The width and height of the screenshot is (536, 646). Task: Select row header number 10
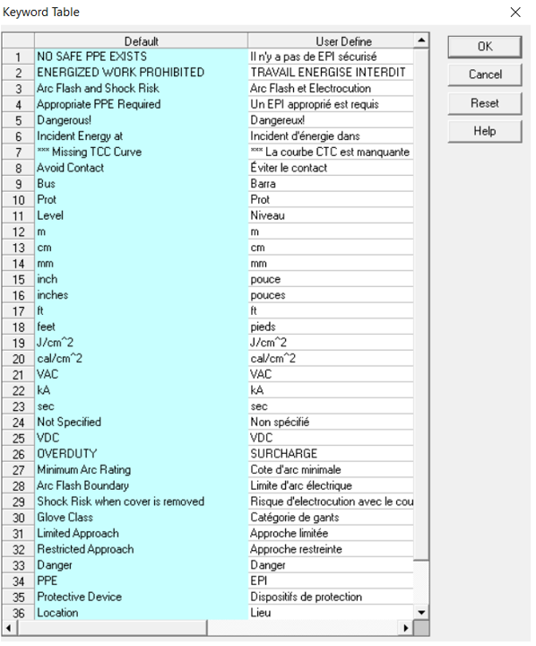(18, 200)
